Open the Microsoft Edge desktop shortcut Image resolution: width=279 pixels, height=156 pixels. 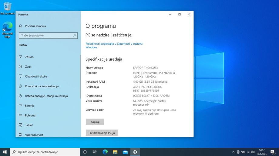[x=7, y=30]
